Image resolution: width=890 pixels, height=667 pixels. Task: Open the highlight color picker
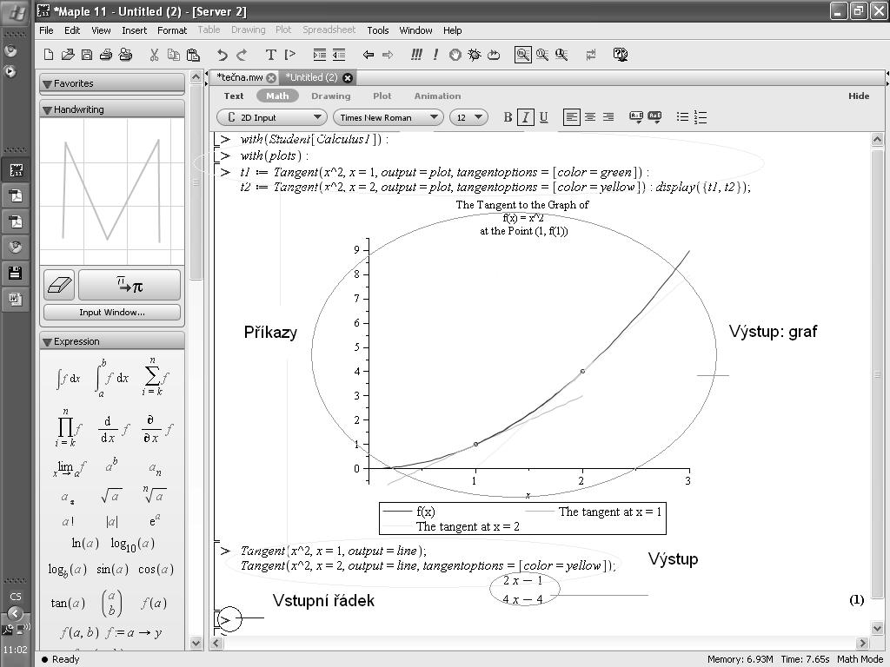coord(654,117)
